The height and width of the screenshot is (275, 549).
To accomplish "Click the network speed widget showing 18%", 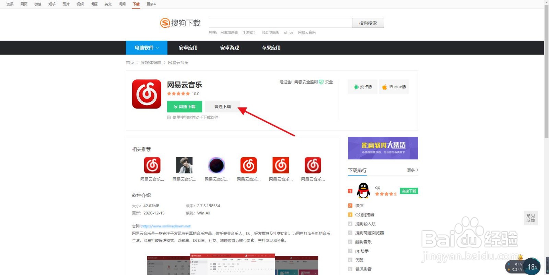I will coord(523,266).
